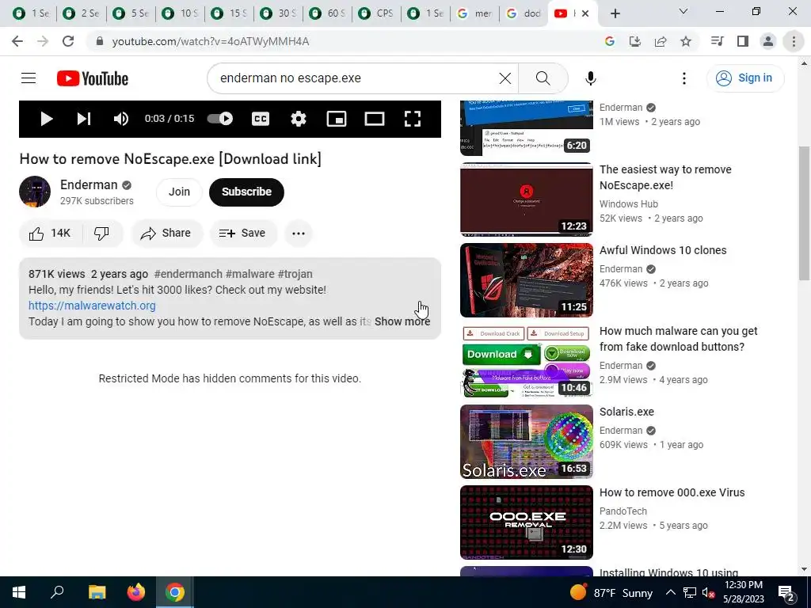Viewport: 811px width, 608px height.
Task: Open Chrome three-dot menu
Action: point(794,41)
